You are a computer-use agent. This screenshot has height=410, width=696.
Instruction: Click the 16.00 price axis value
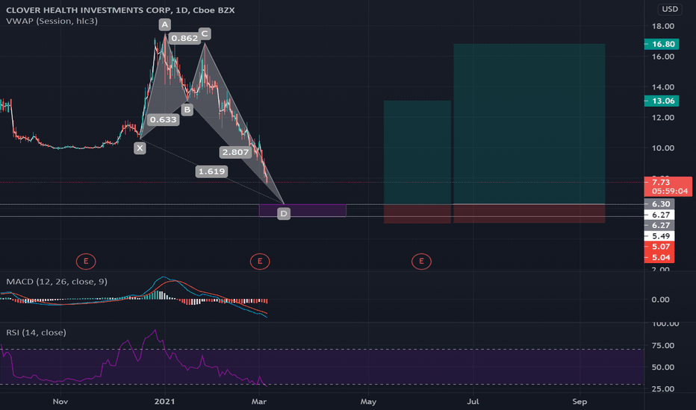tap(663, 57)
